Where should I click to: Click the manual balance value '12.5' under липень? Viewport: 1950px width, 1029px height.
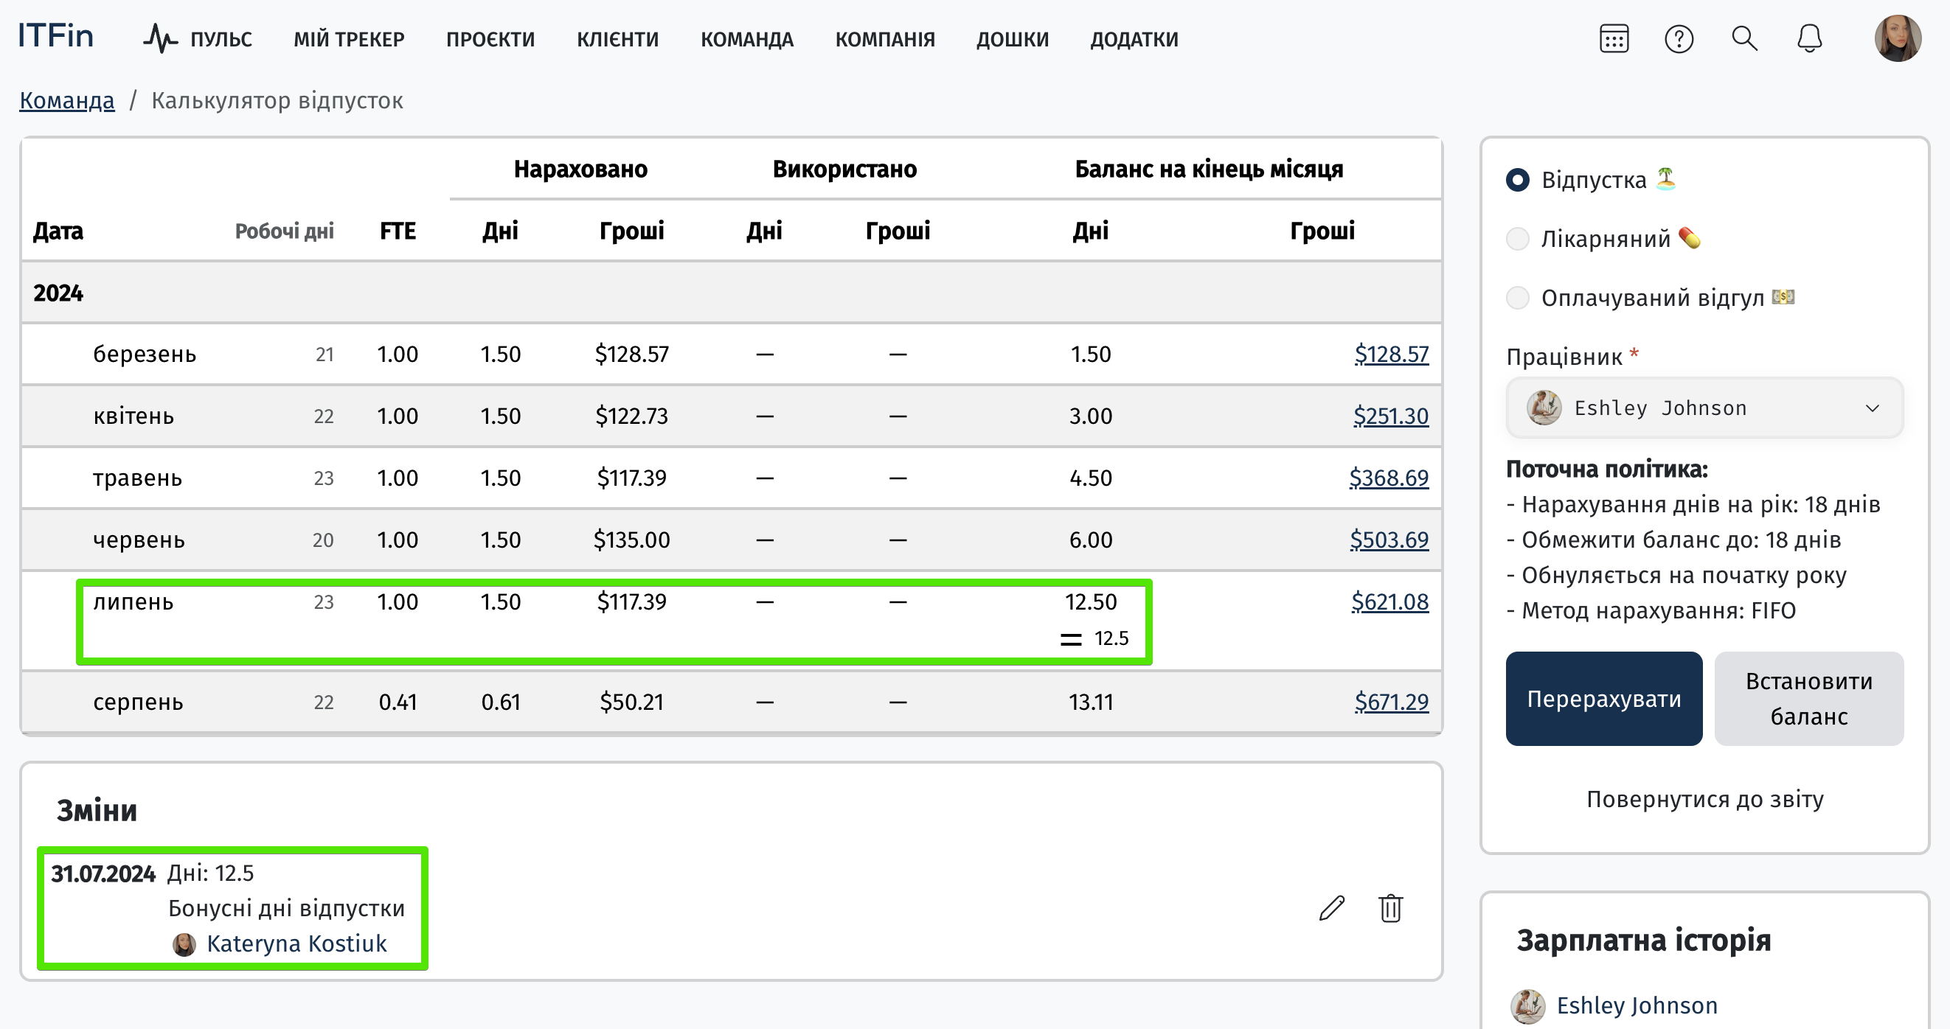tap(1111, 638)
